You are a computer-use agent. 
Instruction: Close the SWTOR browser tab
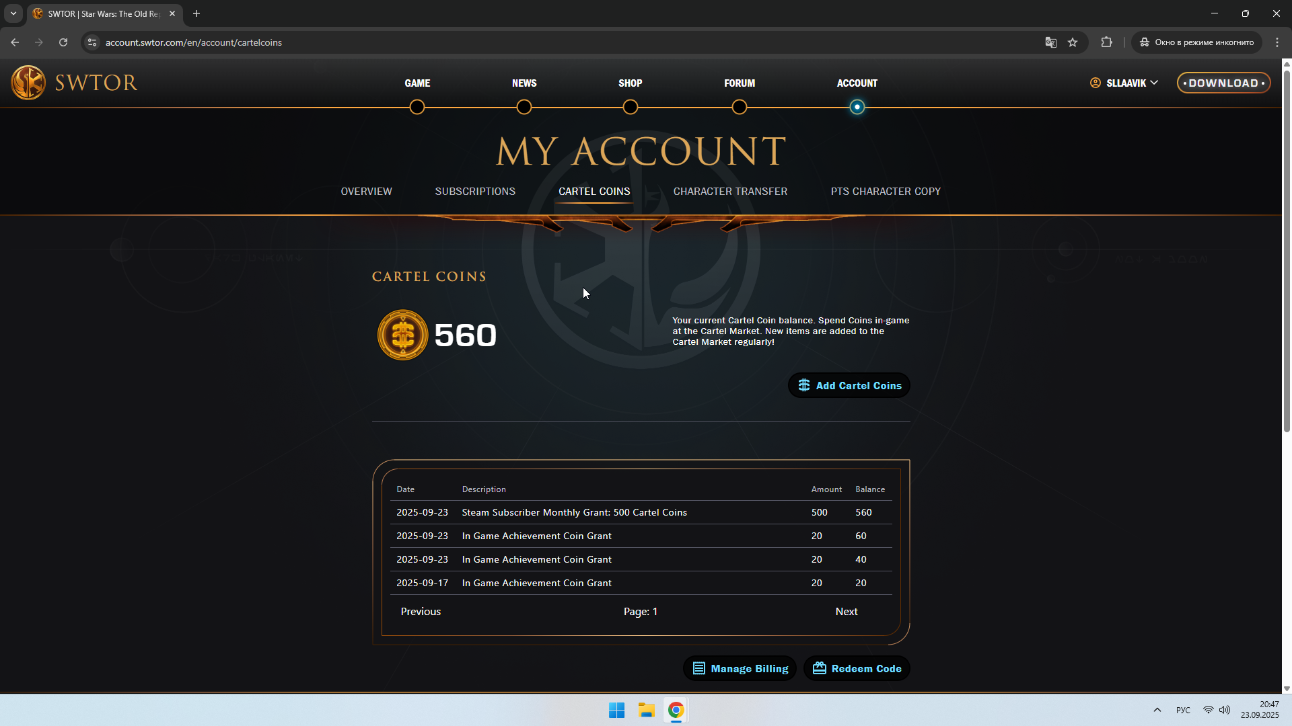point(172,13)
